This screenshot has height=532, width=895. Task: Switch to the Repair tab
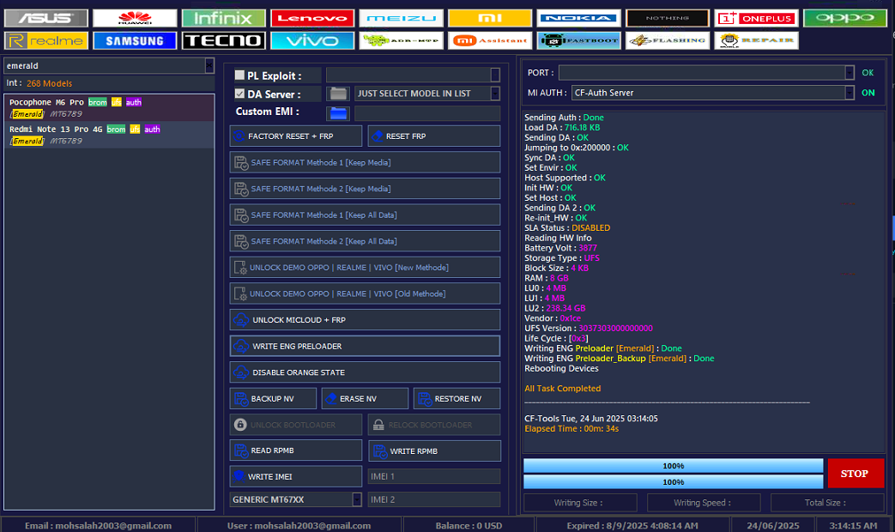756,40
